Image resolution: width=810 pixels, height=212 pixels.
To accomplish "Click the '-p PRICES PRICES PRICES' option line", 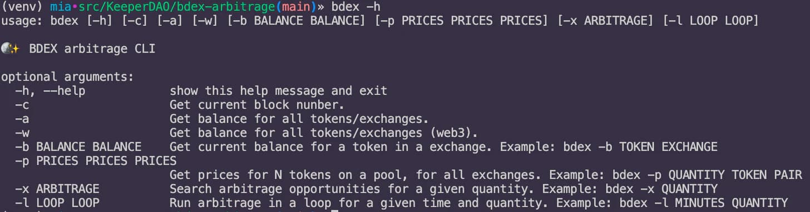I will [96, 161].
